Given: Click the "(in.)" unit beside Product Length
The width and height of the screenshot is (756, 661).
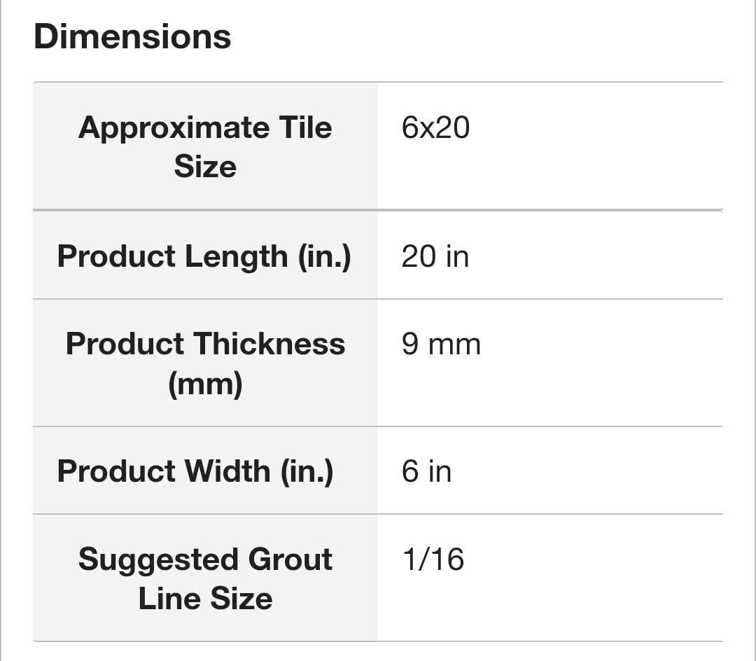Looking at the screenshot, I should click(324, 256).
